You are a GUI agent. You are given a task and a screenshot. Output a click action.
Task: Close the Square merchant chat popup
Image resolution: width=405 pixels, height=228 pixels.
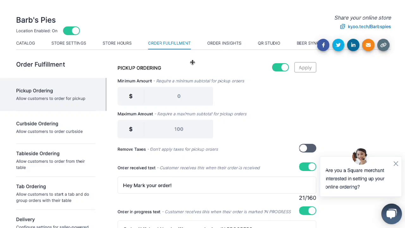(x=396, y=164)
